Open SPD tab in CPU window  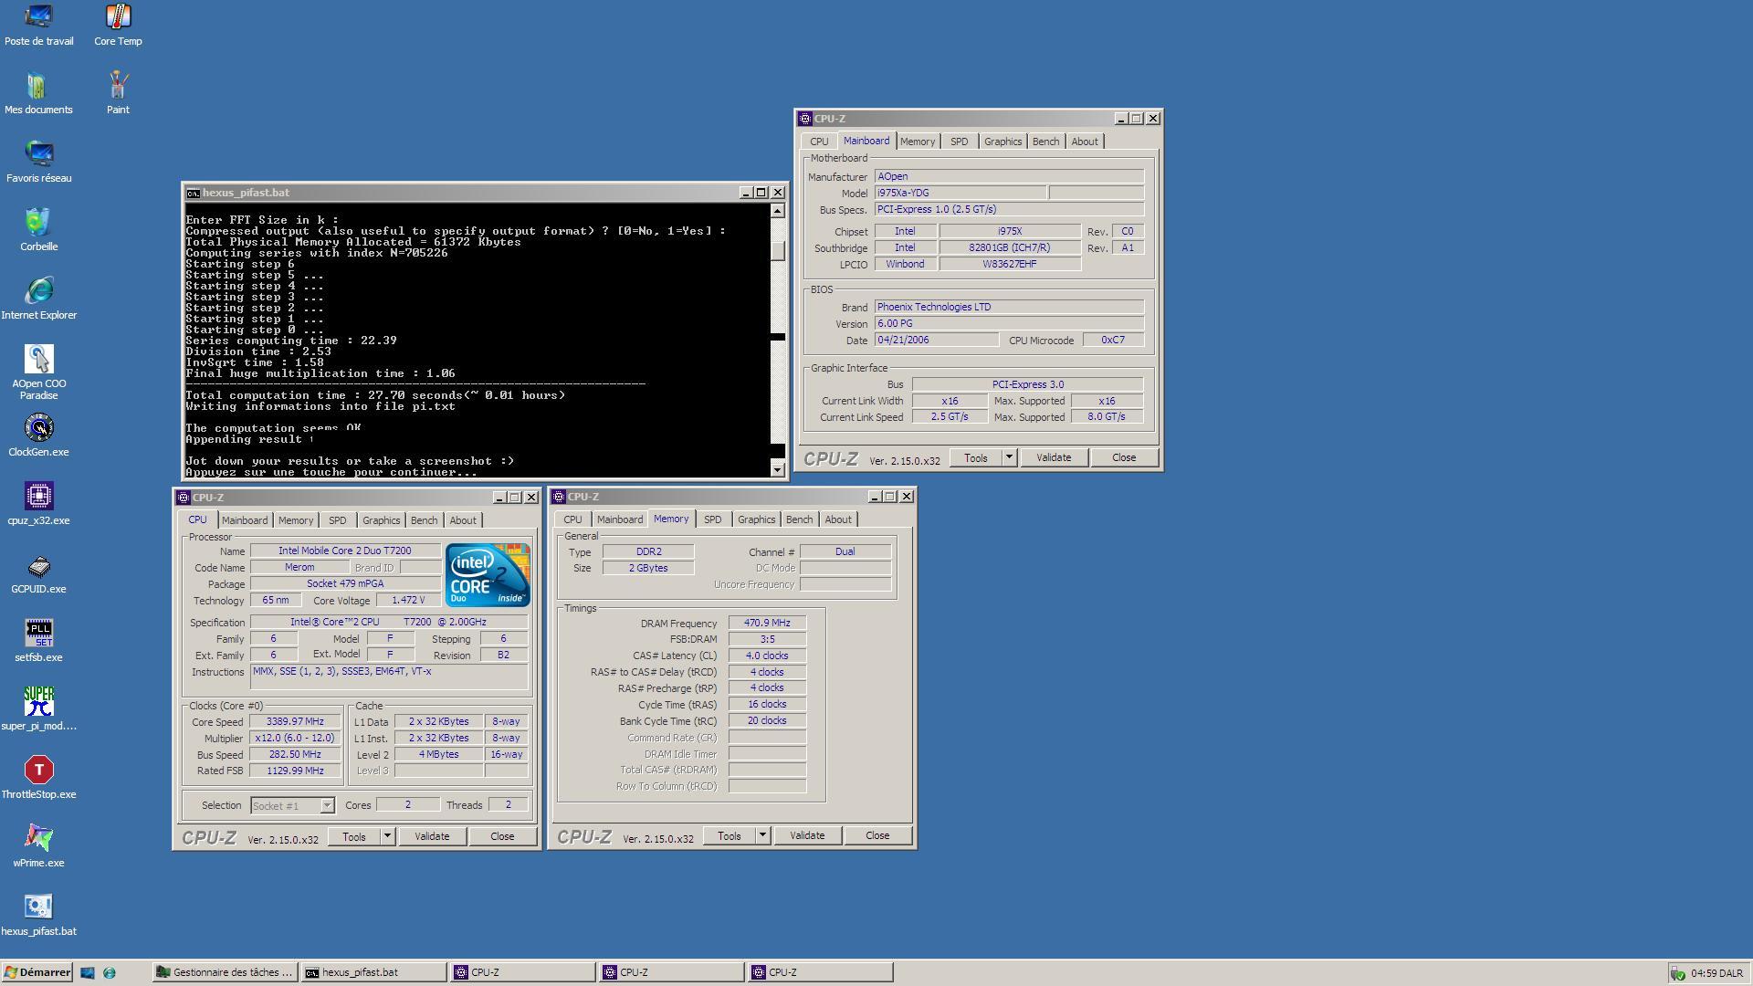coord(338,520)
